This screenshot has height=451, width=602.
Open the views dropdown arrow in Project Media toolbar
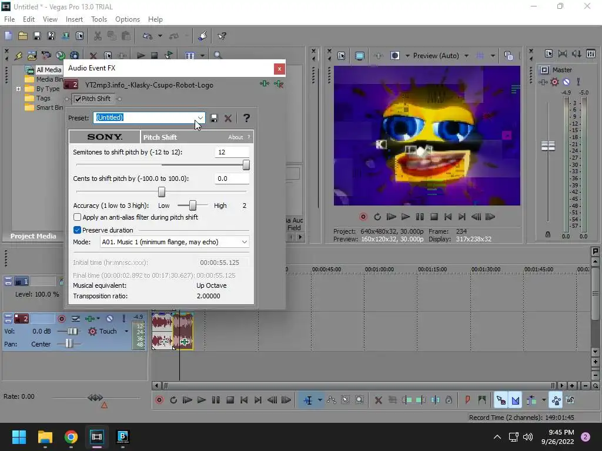202,56
